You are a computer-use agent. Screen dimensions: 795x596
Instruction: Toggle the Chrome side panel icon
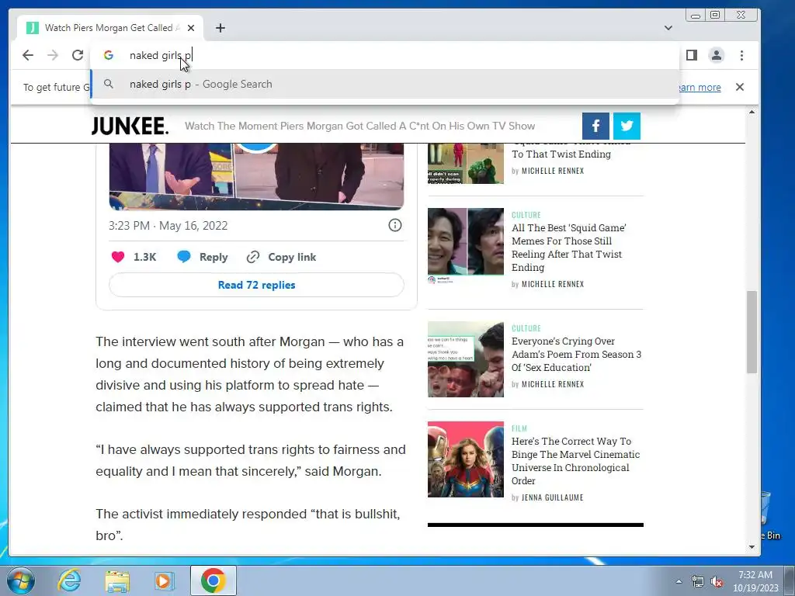tap(692, 55)
